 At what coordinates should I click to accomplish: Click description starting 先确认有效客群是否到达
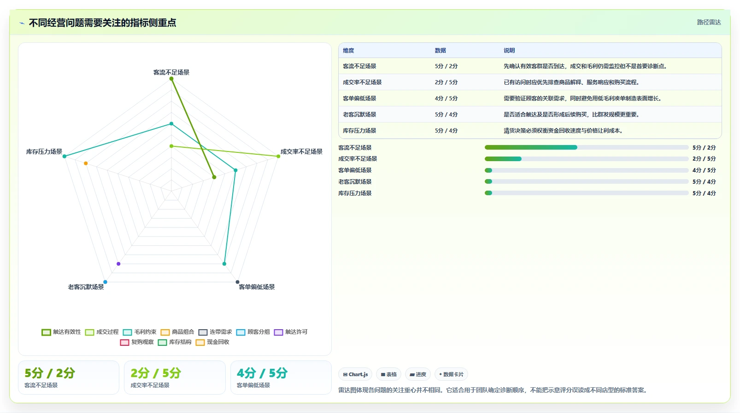(586, 66)
